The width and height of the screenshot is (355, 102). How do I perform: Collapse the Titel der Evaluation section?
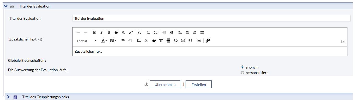pos(6,6)
